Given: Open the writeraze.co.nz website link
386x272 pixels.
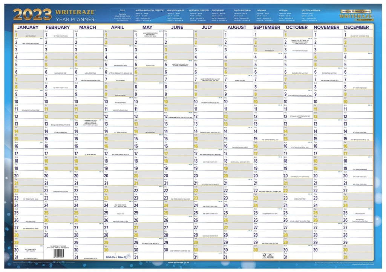Looking at the screenshot, I should [x=178, y=263].
